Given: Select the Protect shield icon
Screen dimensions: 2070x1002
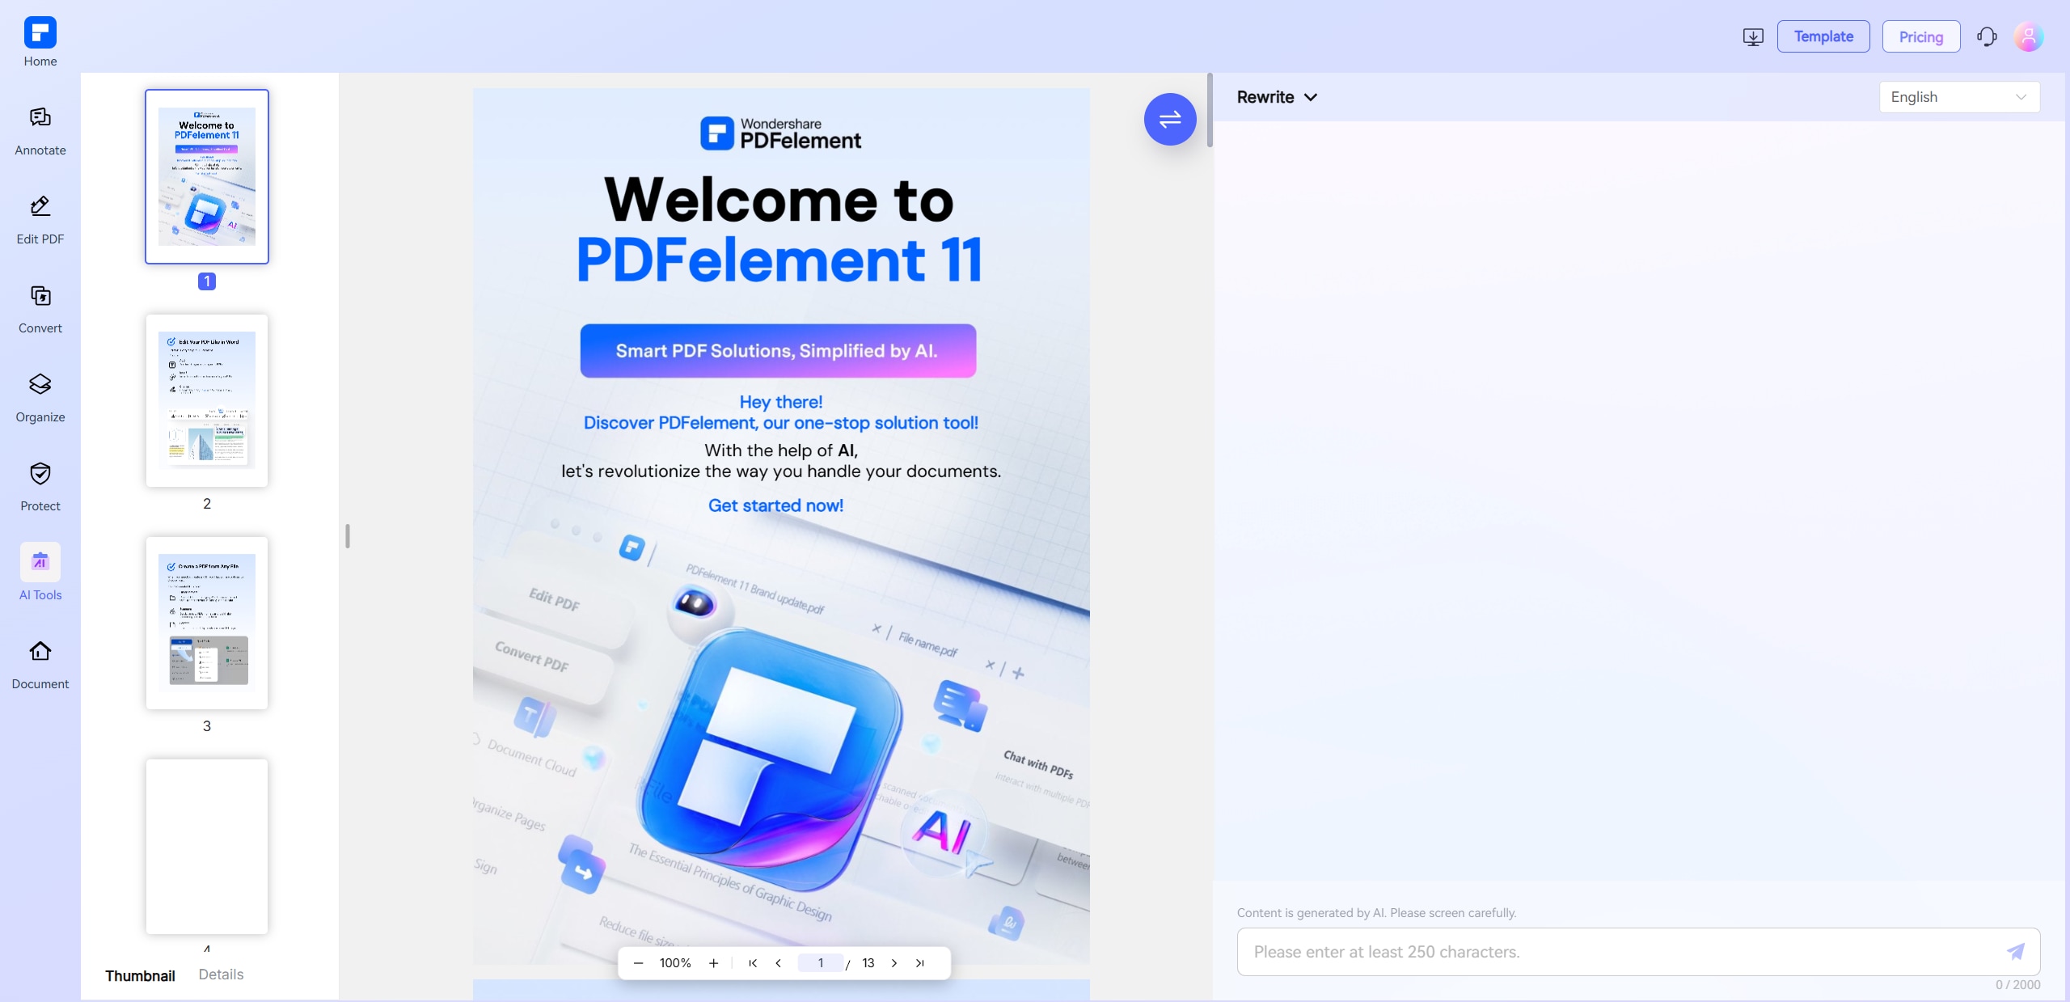Looking at the screenshot, I should (x=40, y=485).
